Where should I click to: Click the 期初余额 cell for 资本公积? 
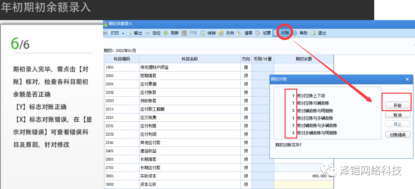point(304,185)
